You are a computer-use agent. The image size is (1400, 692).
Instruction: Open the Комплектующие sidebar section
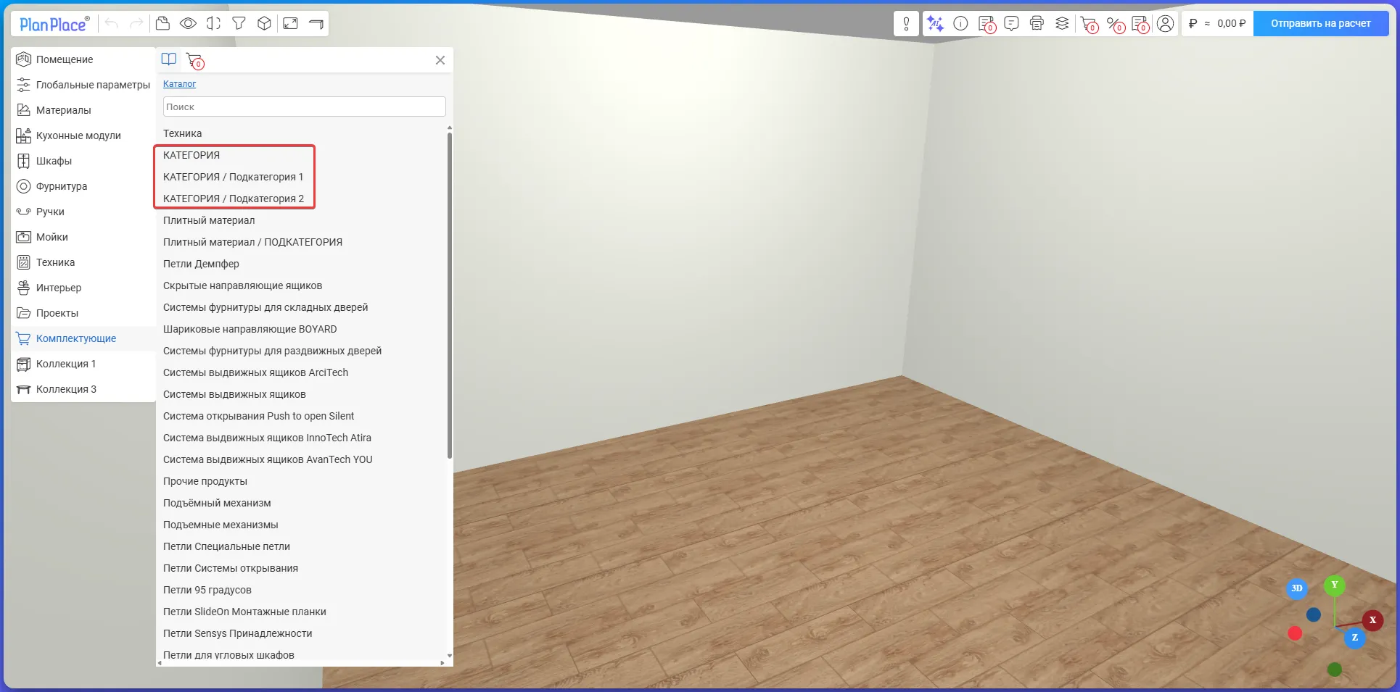tap(83, 338)
